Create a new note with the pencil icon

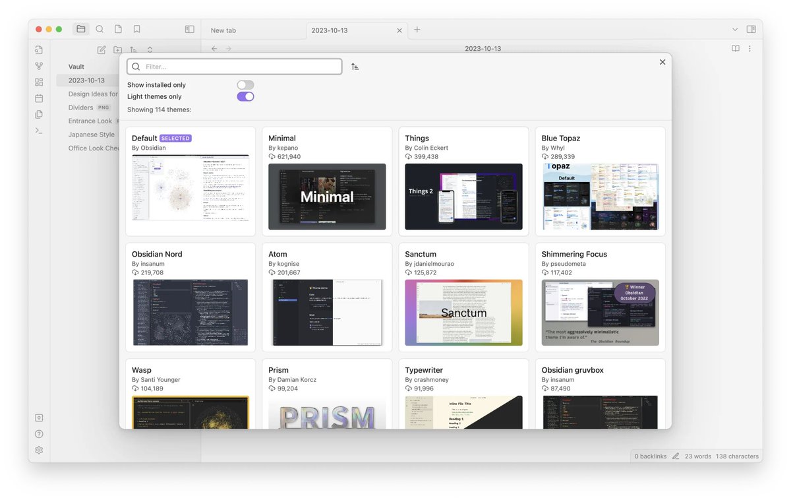coord(101,49)
